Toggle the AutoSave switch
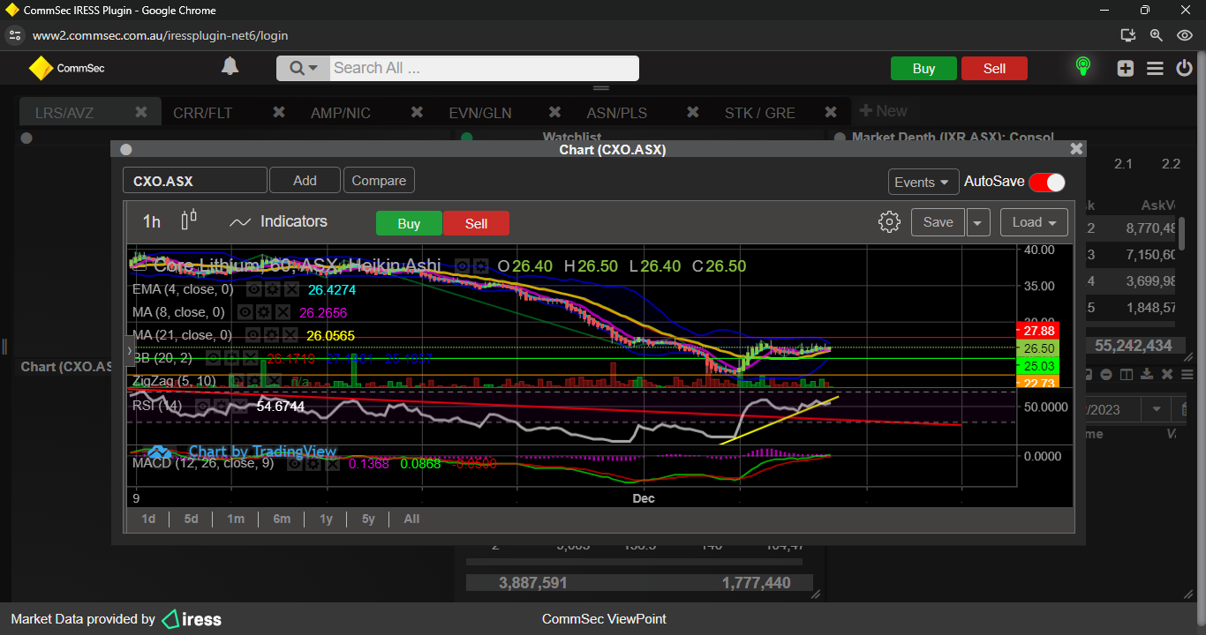 click(x=1046, y=182)
